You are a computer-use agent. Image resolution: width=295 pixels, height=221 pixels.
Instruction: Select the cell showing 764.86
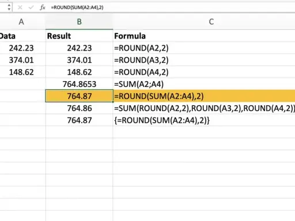click(x=80, y=108)
